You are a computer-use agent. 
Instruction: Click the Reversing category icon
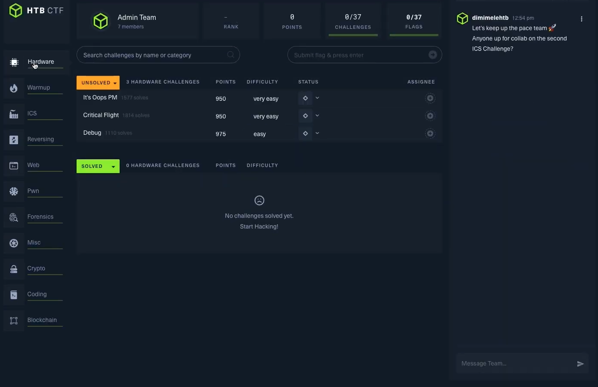[14, 140]
